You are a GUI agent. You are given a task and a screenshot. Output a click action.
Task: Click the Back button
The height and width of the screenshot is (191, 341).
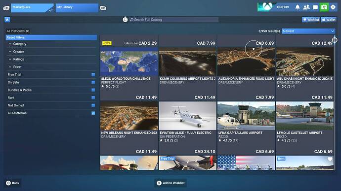[x=13, y=183]
